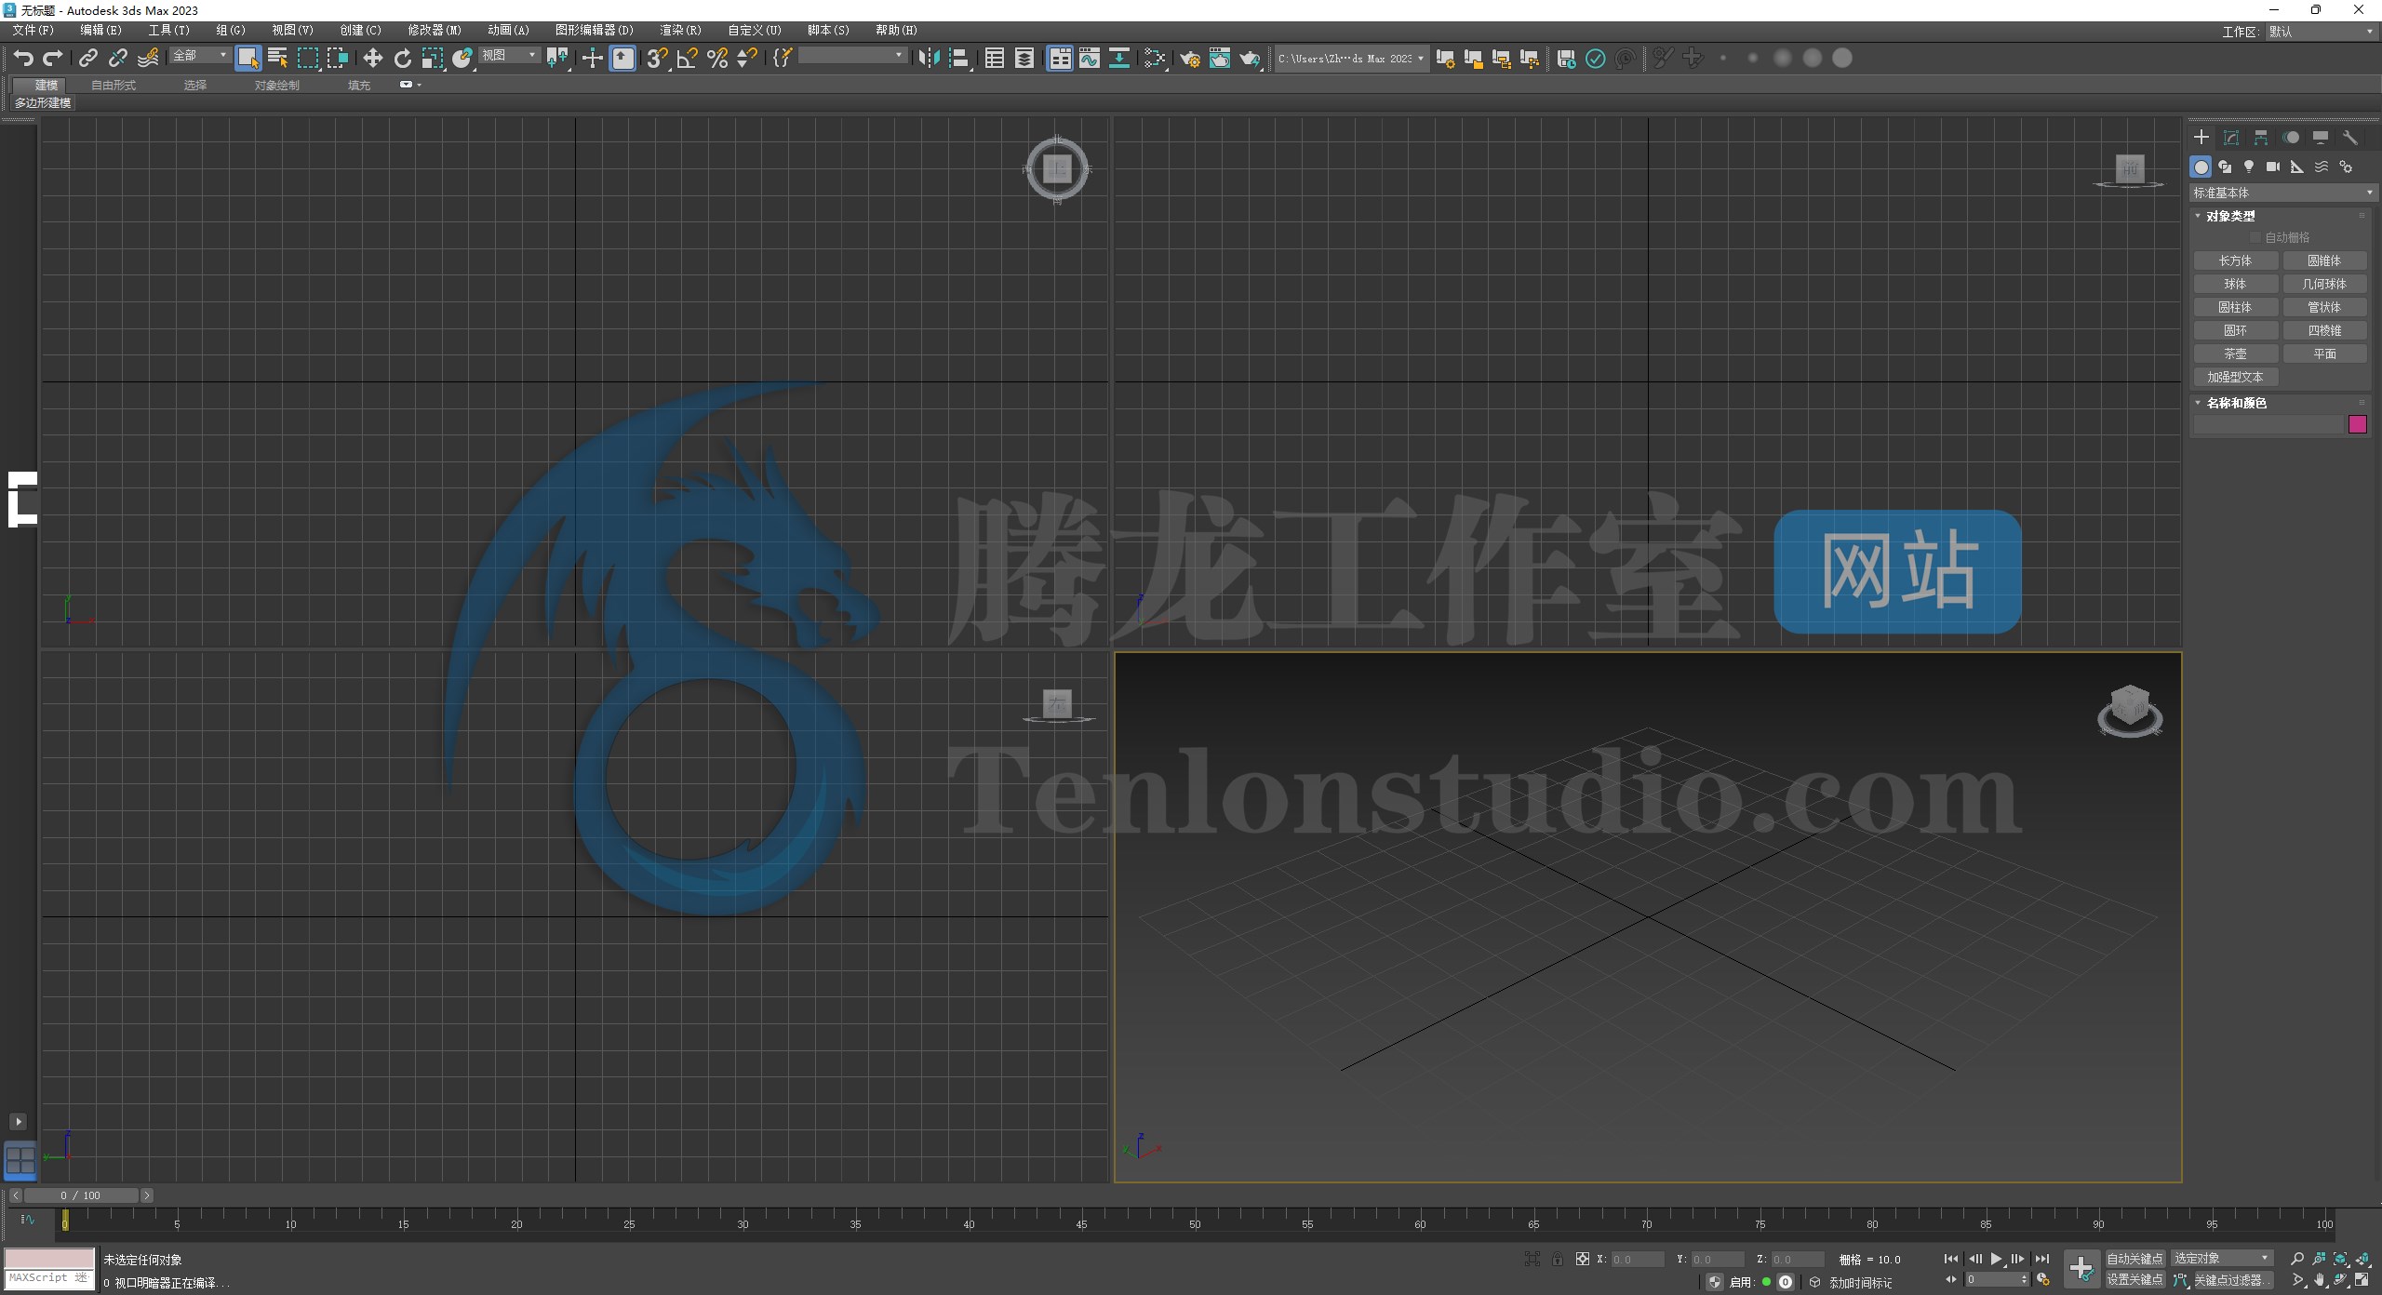Image resolution: width=2382 pixels, height=1295 pixels.
Task: Open the magenta object color swatch
Action: [2358, 425]
